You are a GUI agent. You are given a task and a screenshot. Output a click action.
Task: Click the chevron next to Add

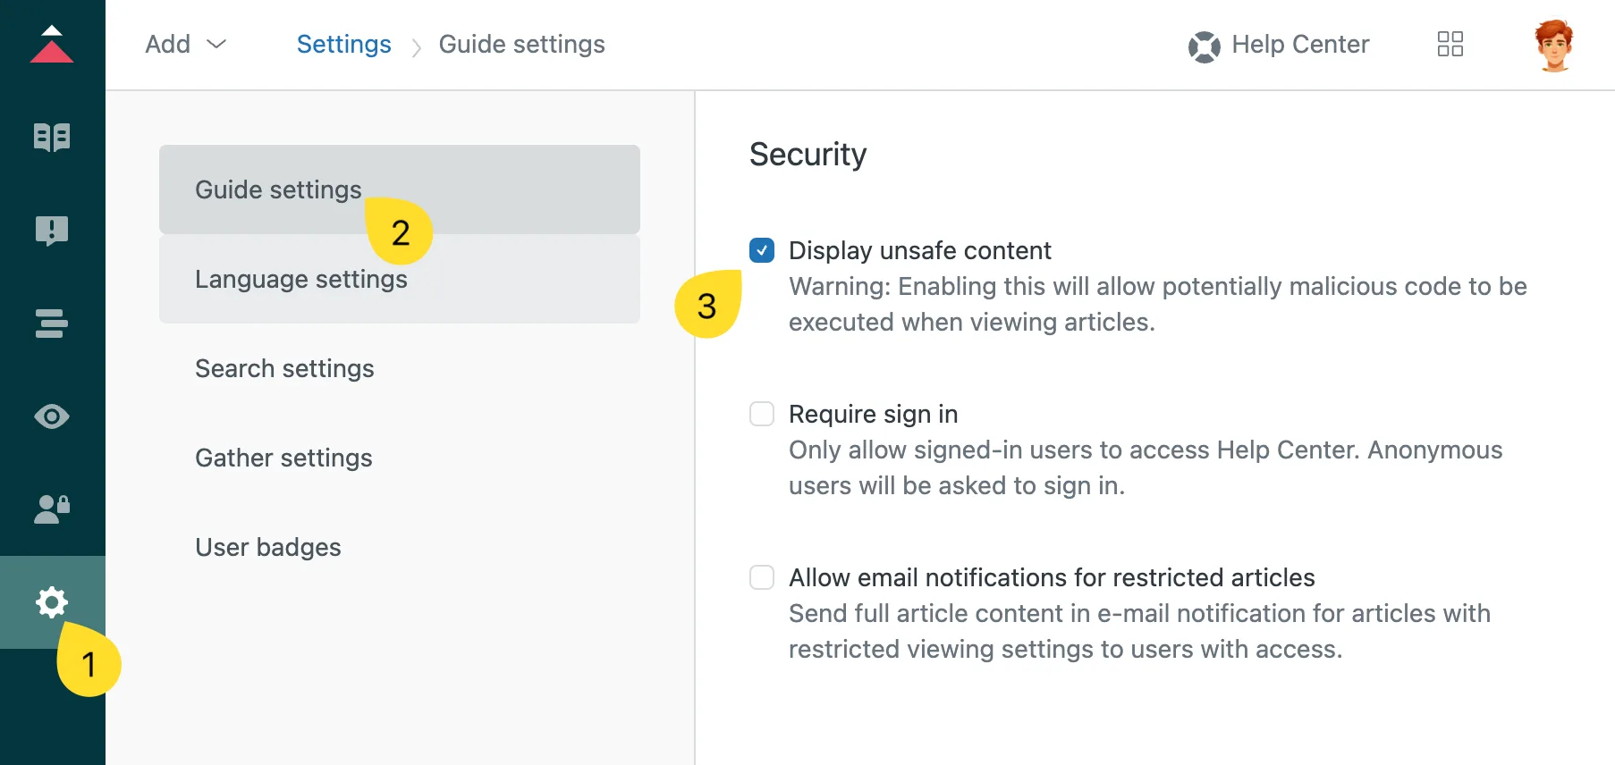[x=216, y=44]
